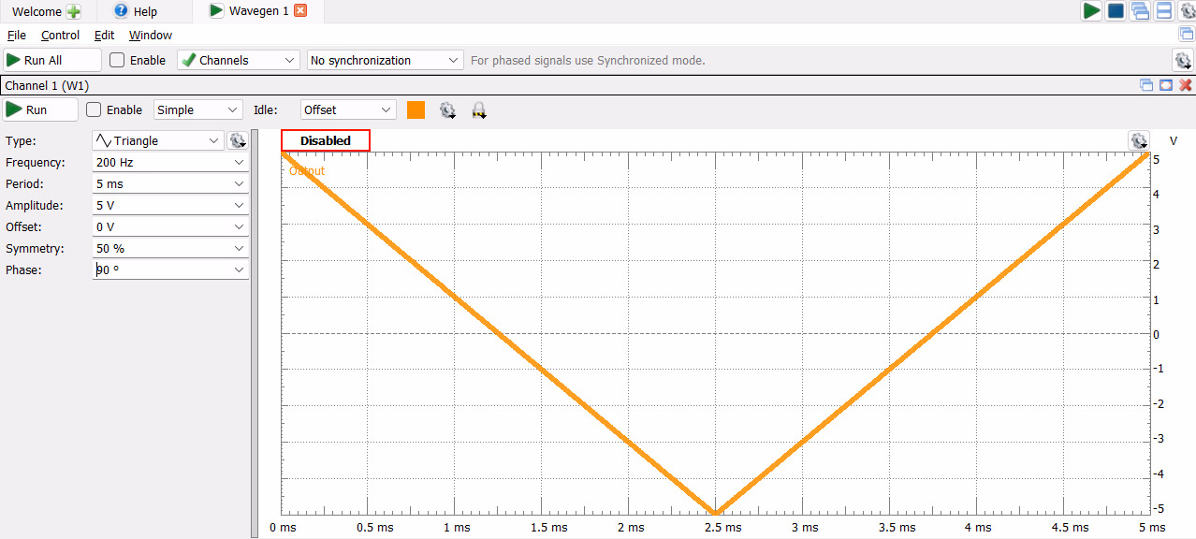This screenshot has width=1196, height=539.
Task: Toggle the Channel 1 Enable checkbox
Action: [94, 109]
